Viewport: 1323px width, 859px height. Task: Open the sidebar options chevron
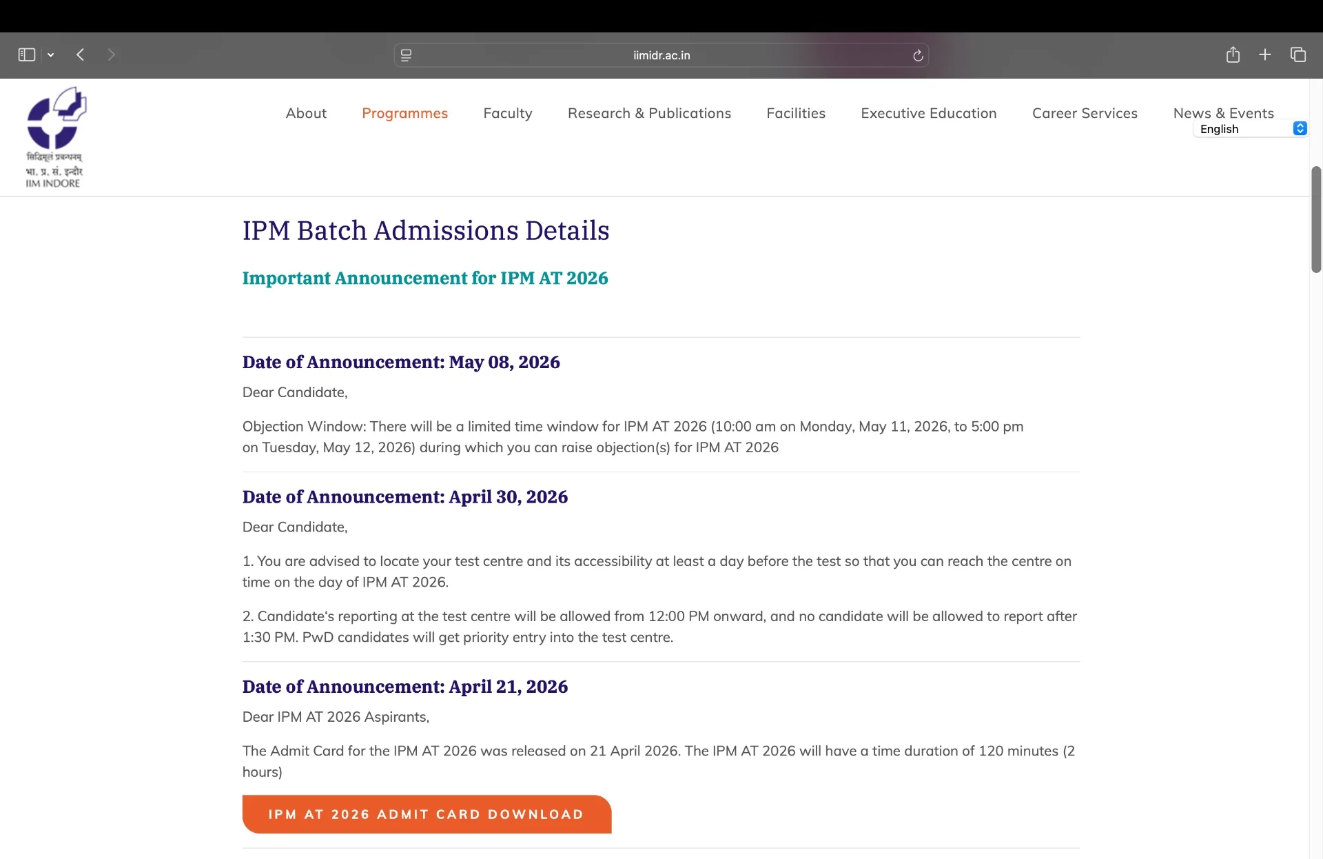(x=50, y=55)
